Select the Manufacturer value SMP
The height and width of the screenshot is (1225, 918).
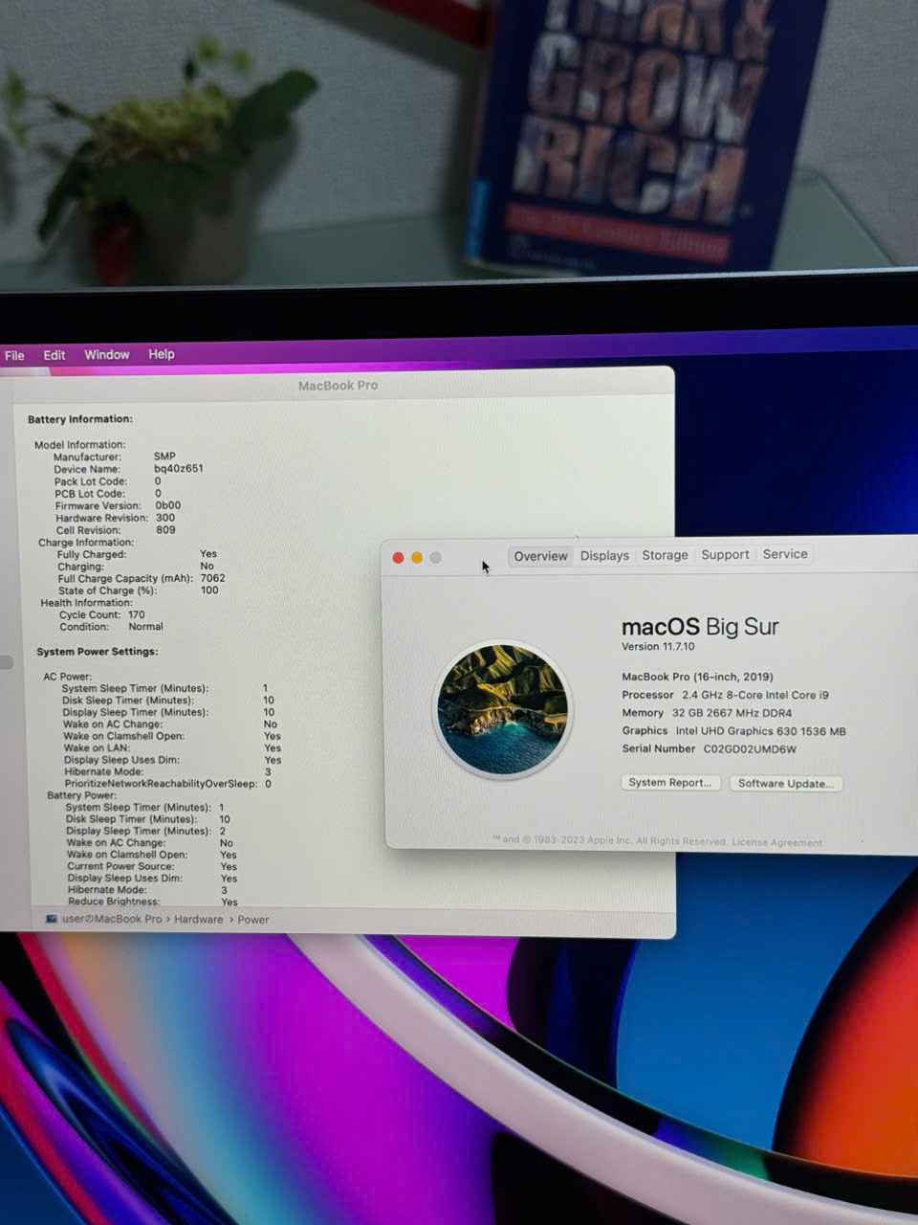point(164,457)
